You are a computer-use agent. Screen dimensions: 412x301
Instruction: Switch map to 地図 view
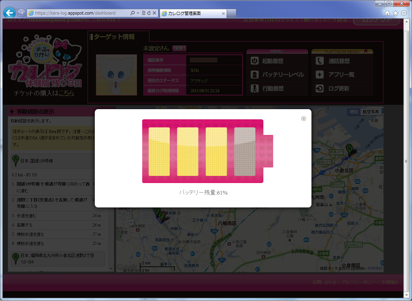point(354,112)
